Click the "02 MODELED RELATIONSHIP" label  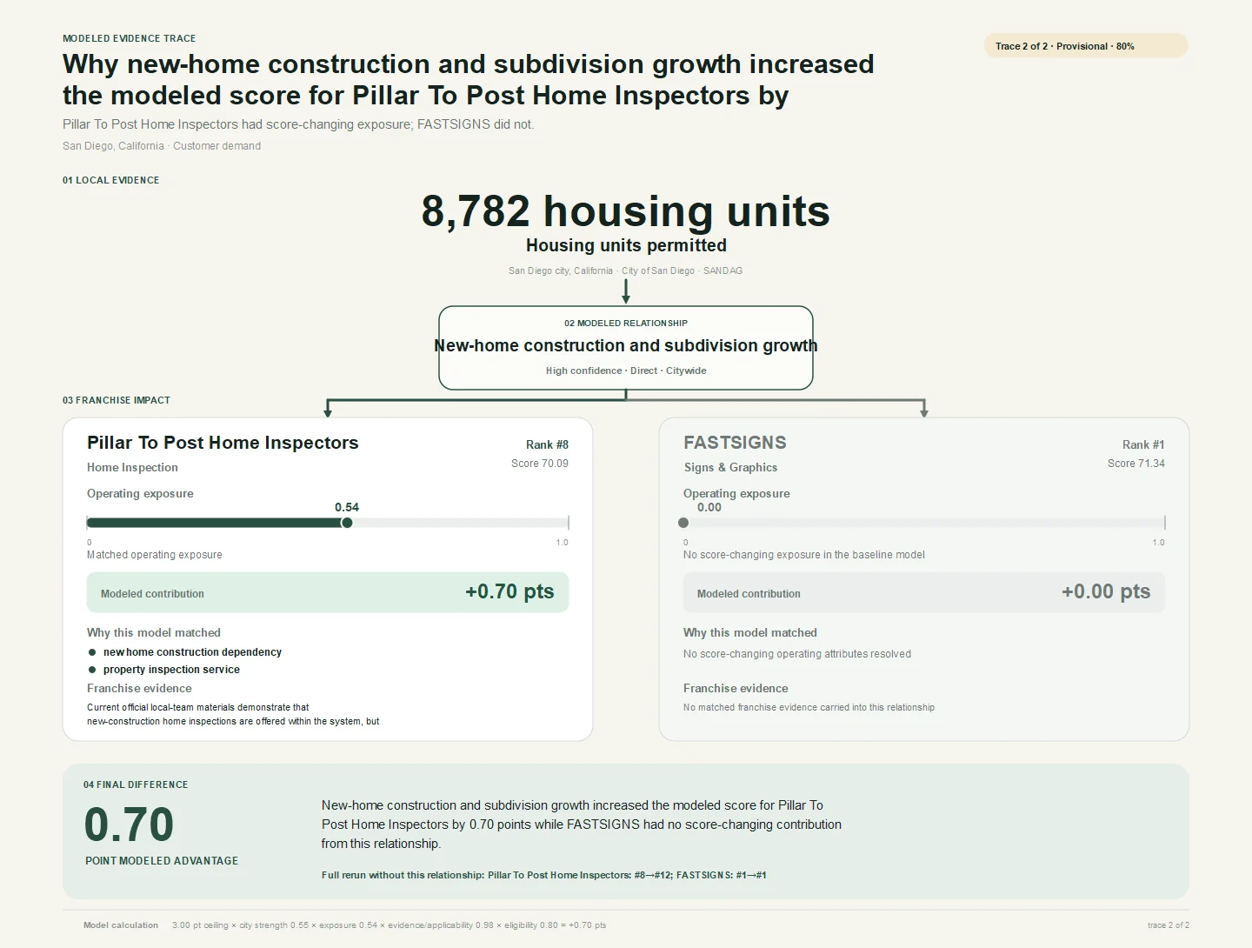coord(626,323)
